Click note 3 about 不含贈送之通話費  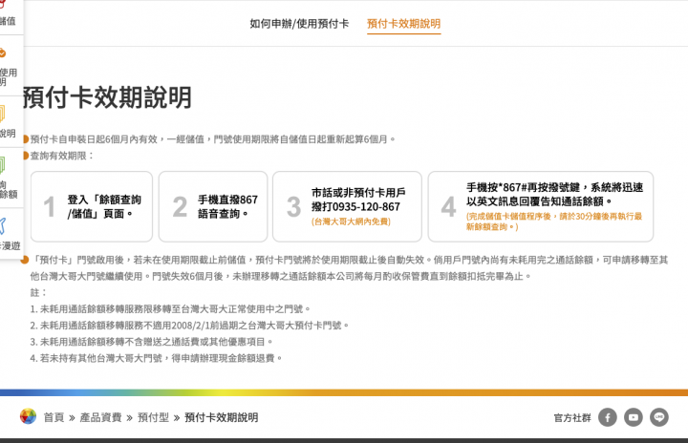point(151,342)
